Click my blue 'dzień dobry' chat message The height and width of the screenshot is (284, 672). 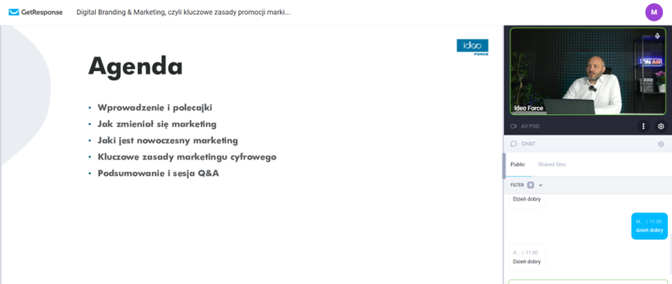pos(649,226)
